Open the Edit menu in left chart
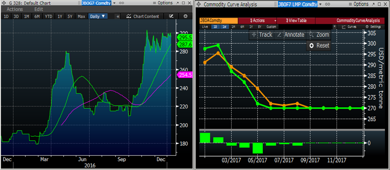390x170 pixels. (x=39, y=9)
